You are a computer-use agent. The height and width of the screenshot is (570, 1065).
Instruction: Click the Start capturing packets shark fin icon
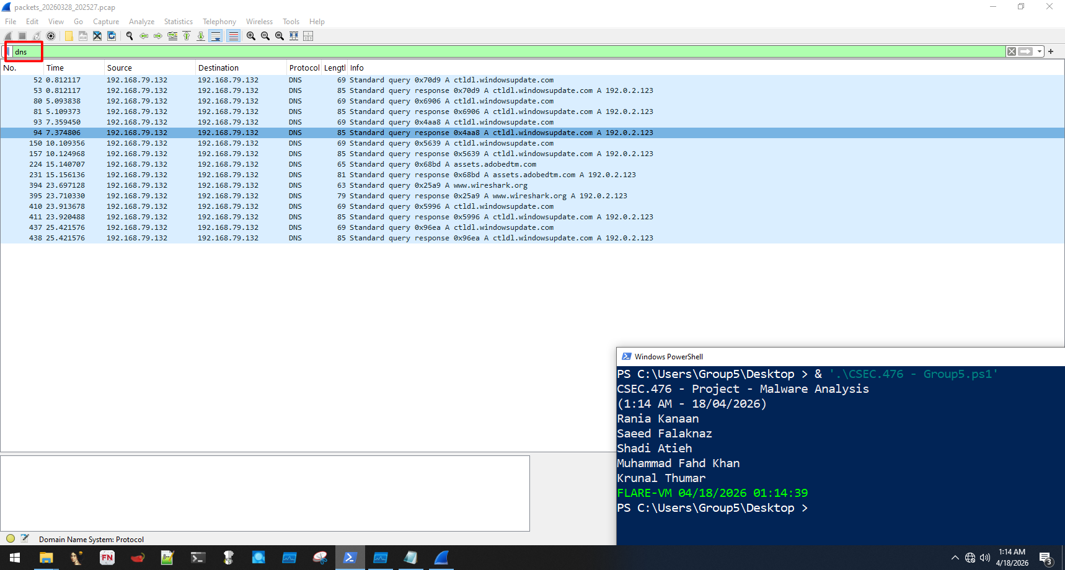(8, 36)
